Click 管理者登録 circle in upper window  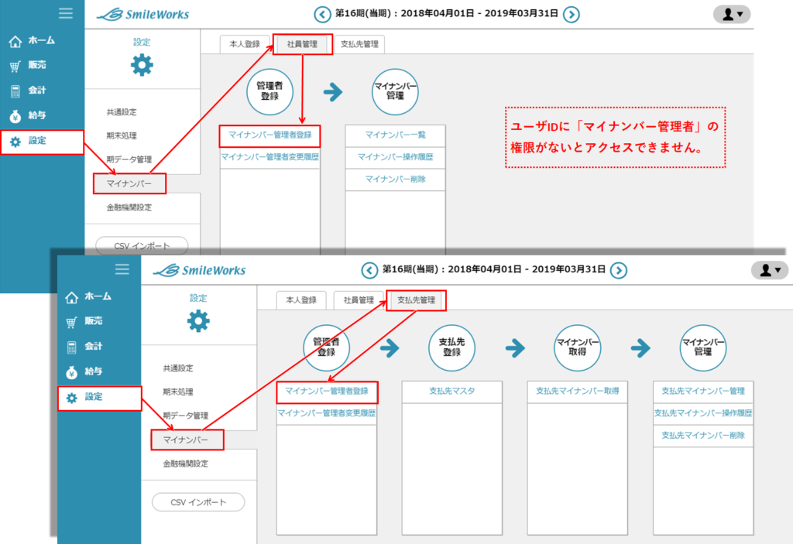269,92
